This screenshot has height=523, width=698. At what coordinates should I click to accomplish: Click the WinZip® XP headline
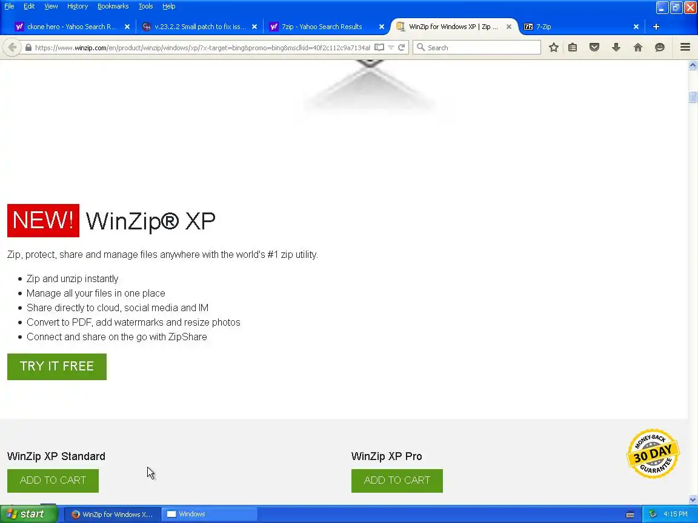pyautogui.click(x=150, y=221)
